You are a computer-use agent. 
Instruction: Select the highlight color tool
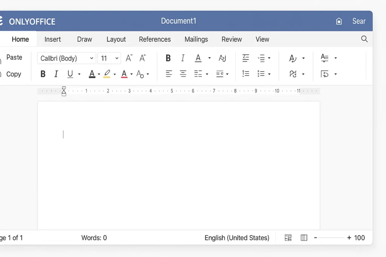107,74
